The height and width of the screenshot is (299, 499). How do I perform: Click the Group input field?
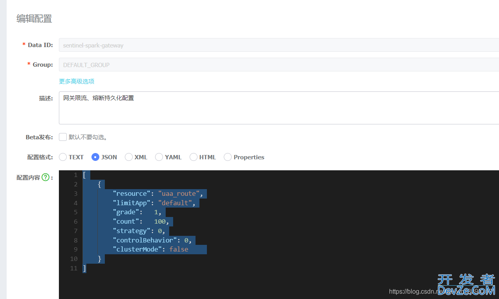point(279,65)
